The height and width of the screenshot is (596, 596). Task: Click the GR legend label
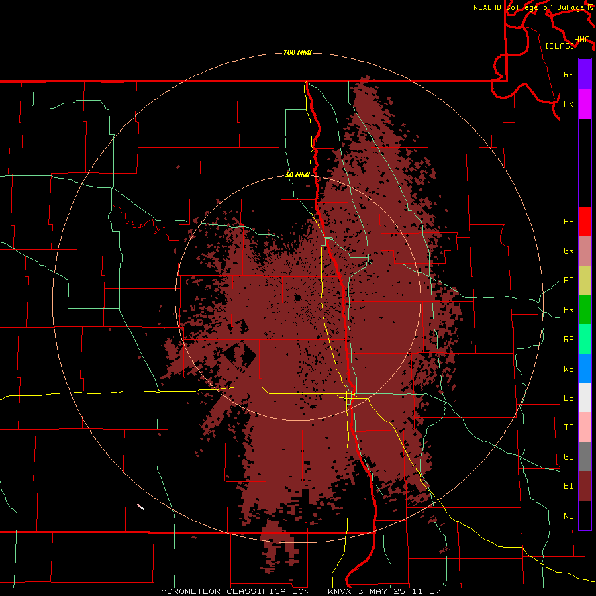click(568, 251)
